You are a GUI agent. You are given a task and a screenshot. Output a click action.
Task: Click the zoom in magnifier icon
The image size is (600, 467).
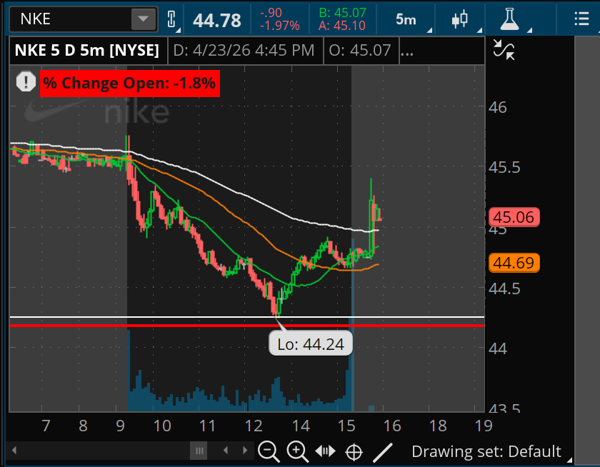point(298,451)
